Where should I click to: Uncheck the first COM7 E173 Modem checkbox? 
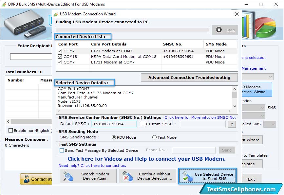pos(60,51)
